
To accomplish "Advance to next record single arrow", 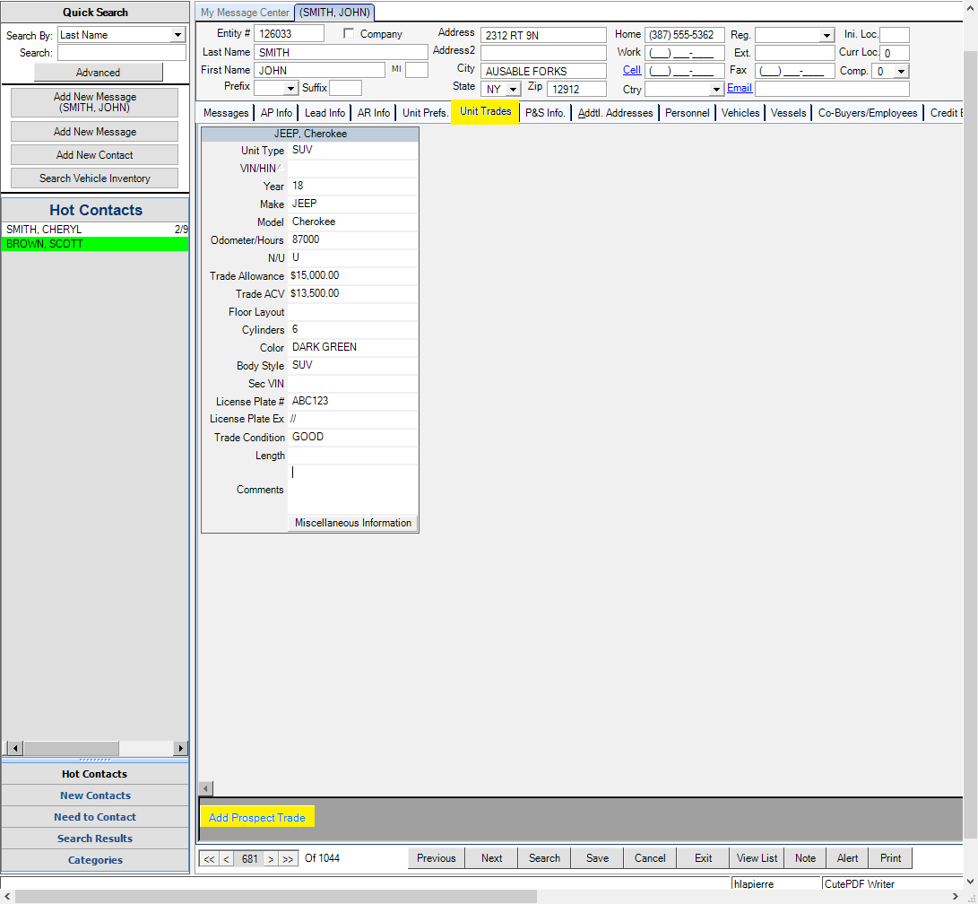I will [271, 859].
